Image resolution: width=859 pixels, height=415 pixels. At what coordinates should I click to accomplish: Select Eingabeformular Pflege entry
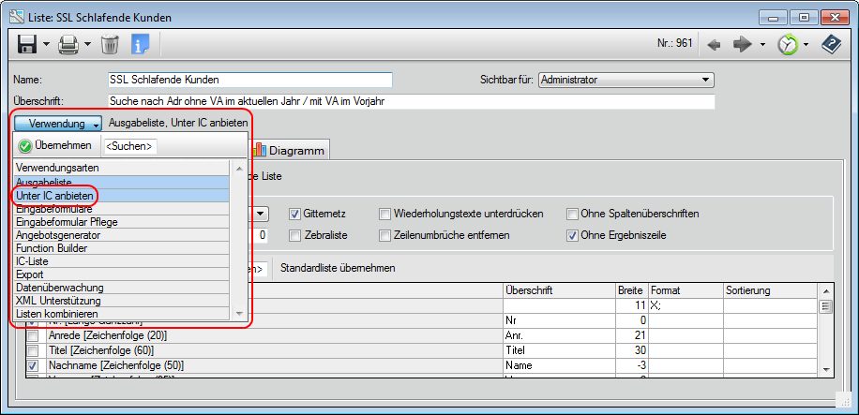click(121, 222)
